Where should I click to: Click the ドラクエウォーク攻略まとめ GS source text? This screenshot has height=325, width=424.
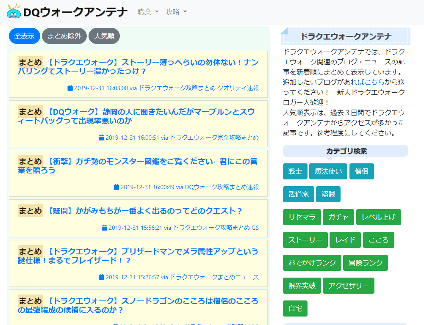[216, 228]
